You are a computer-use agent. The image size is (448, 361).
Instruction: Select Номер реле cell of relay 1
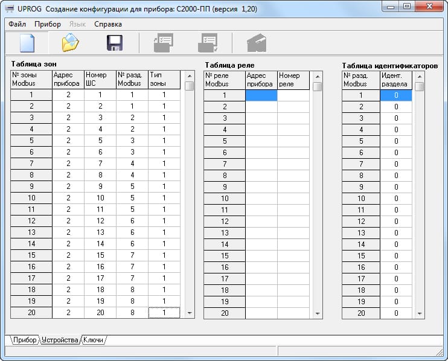point(293,95)
